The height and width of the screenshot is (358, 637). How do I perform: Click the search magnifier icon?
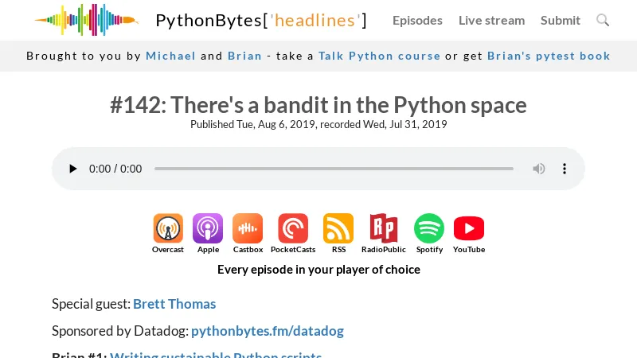pos(603,20)
